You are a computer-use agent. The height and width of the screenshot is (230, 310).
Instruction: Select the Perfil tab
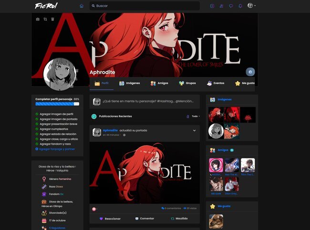(102, 83)
